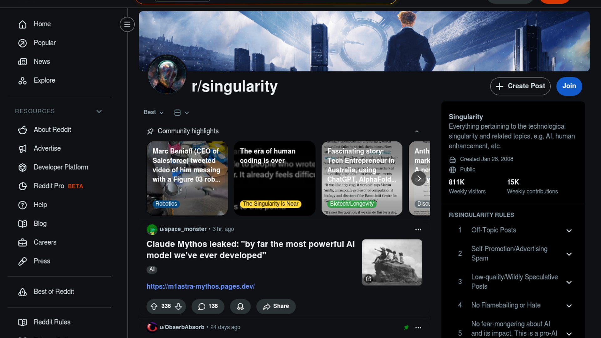Upvote the Claude Mythos leaked post
This screenshot has height=338, width=601.
click(x=154, y=306)
